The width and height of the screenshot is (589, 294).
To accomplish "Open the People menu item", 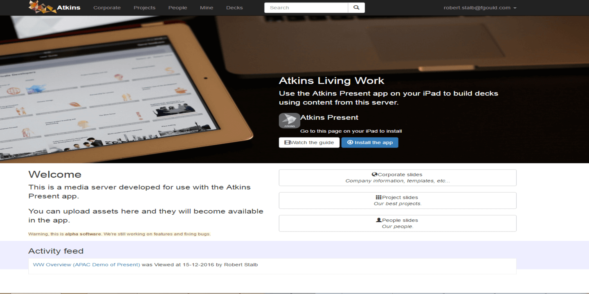I will (x=178, y=8).
